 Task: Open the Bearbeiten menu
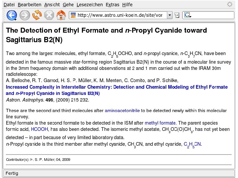coord(29,5)
